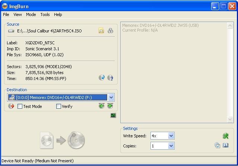Click the ISO9660, UDF (1.02) value
The image size is (238, 166).
[x=44, y=55]
